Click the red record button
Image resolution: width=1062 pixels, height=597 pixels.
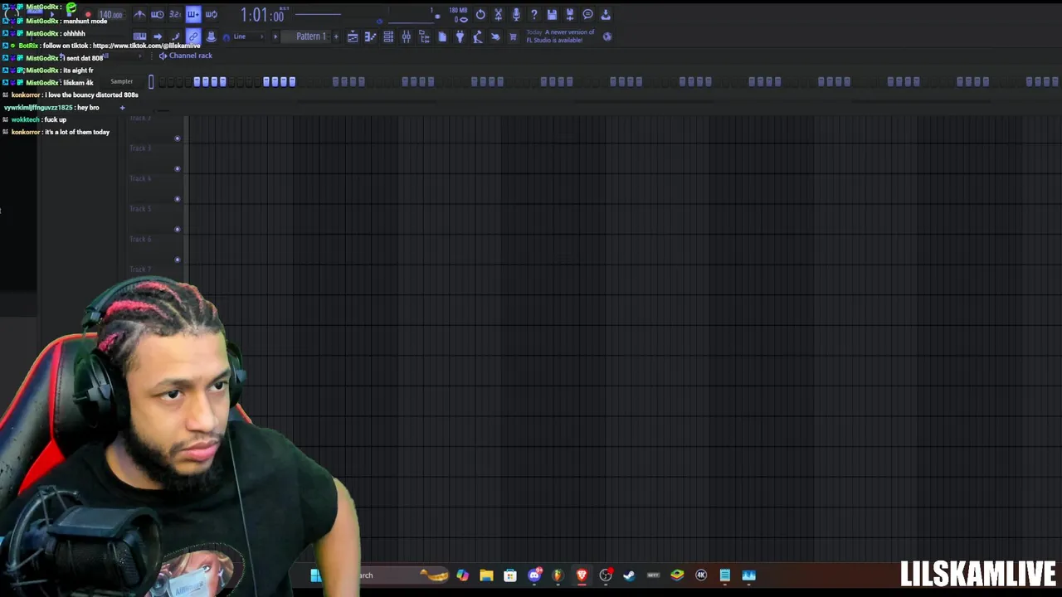[88, 15]
